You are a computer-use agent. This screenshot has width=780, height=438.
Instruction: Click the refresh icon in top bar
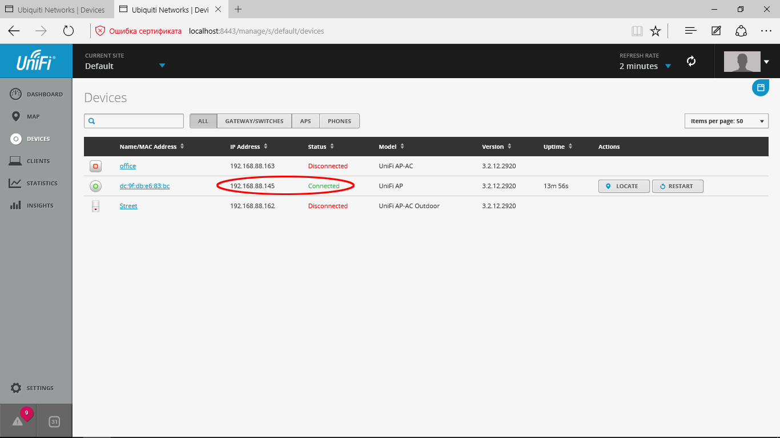coord(691,61)
